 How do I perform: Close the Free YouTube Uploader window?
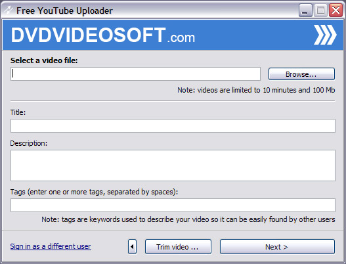tap(335, 10)
